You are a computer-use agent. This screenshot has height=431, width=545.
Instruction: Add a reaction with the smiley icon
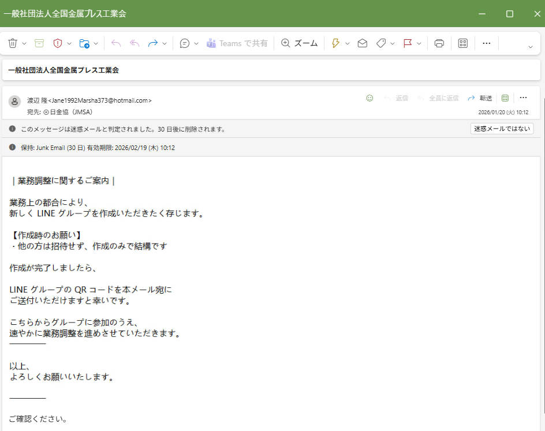(369, 98)
